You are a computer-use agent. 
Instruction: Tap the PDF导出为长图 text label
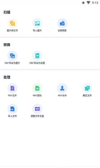click(x=37, y=63)
